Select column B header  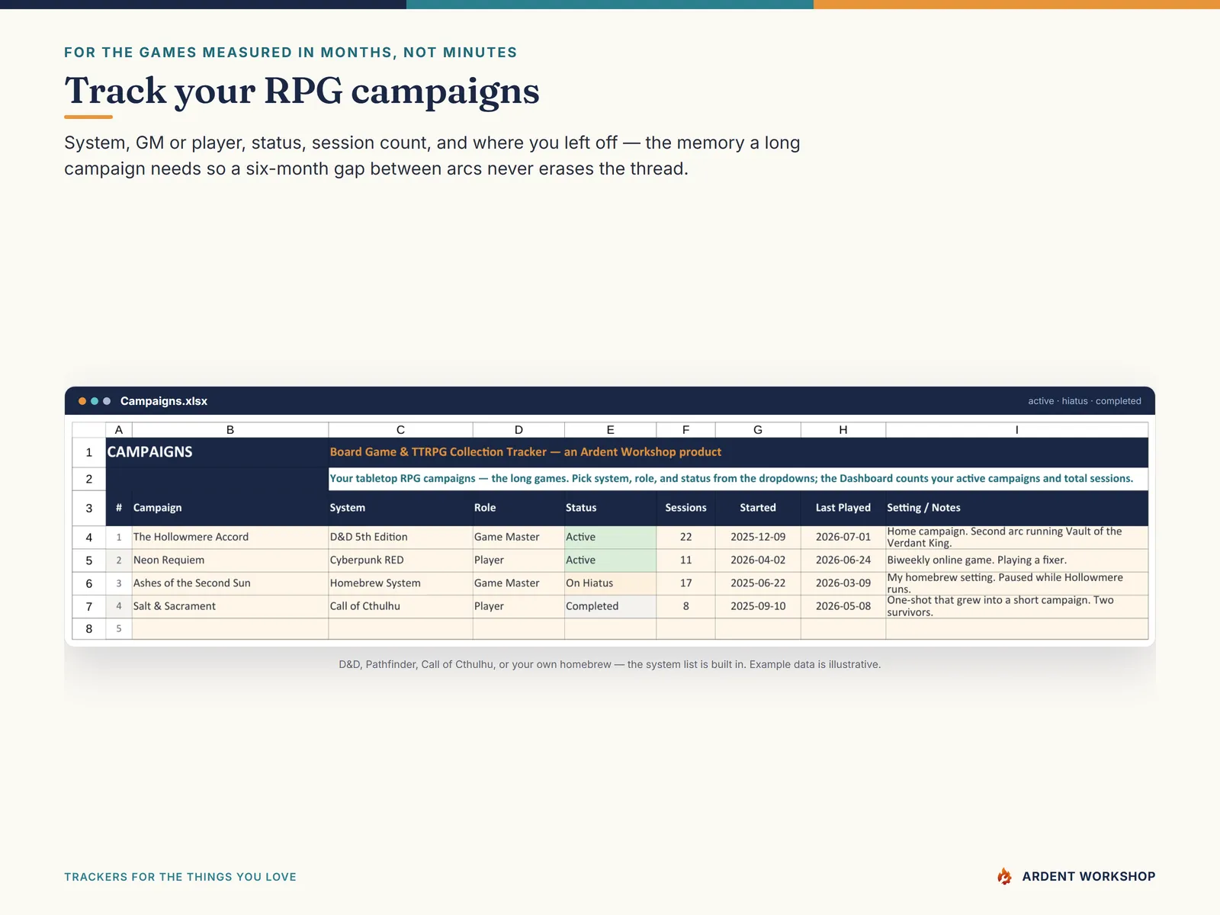[x=230, y=430]
